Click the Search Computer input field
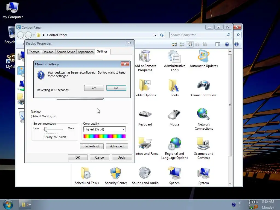The image size is (280, 210). pyautogui.click(x=197, y=35)
